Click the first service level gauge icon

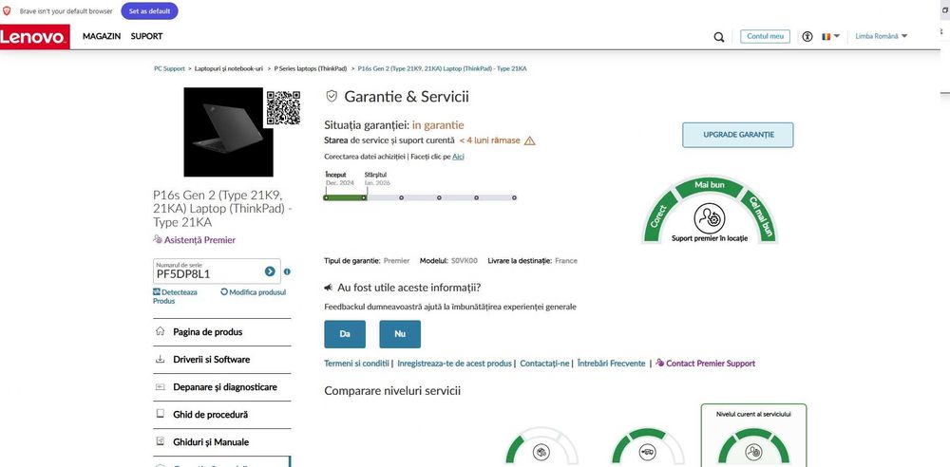[541, 452]
